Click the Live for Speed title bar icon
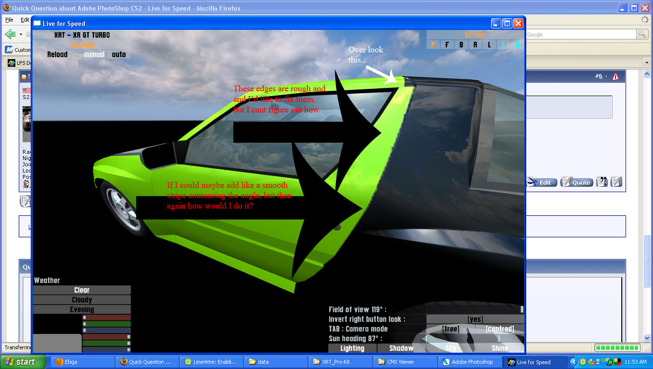Viewport: 653px width, 369px height. [37, 23]
